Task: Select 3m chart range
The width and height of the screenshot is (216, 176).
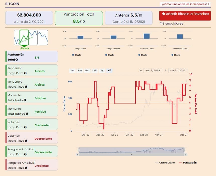Action: pos(80,71)
